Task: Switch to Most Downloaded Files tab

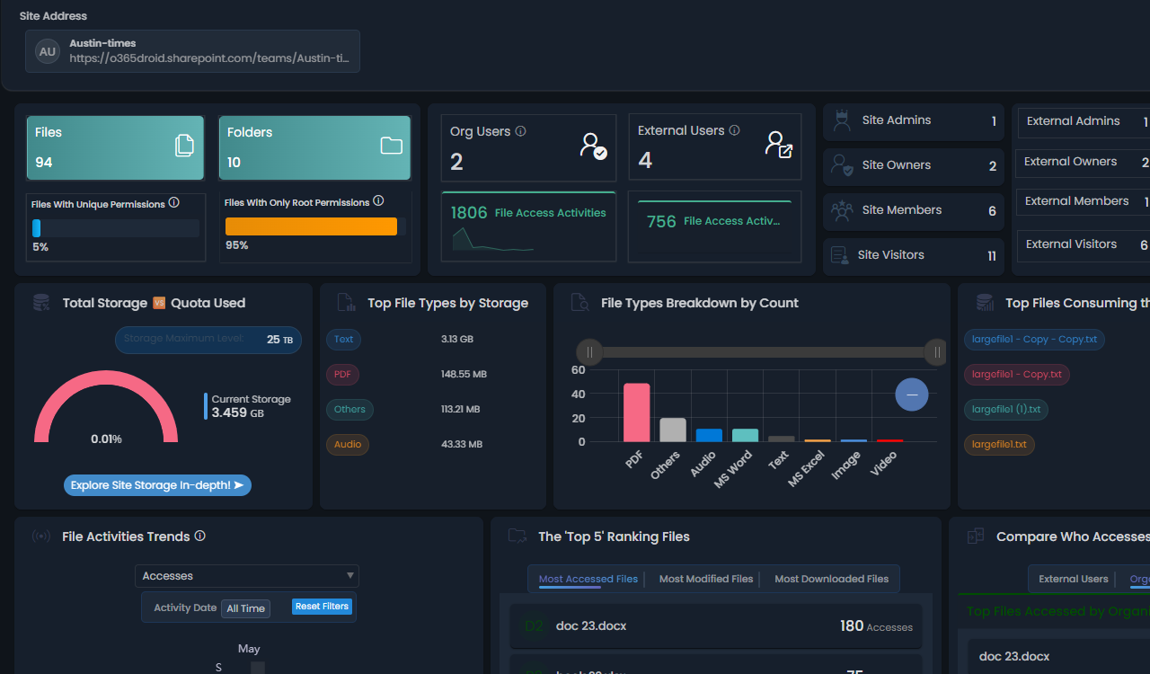Action: (x=831, y=579)
